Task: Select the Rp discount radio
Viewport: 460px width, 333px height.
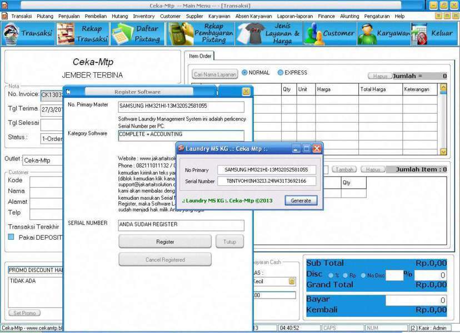Action: point(346,275)
